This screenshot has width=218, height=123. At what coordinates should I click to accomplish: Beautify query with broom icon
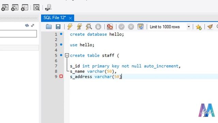click(x=210, y=27)
